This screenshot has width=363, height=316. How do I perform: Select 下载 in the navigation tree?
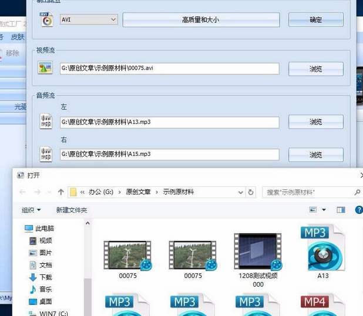click(x=41, y=277)
